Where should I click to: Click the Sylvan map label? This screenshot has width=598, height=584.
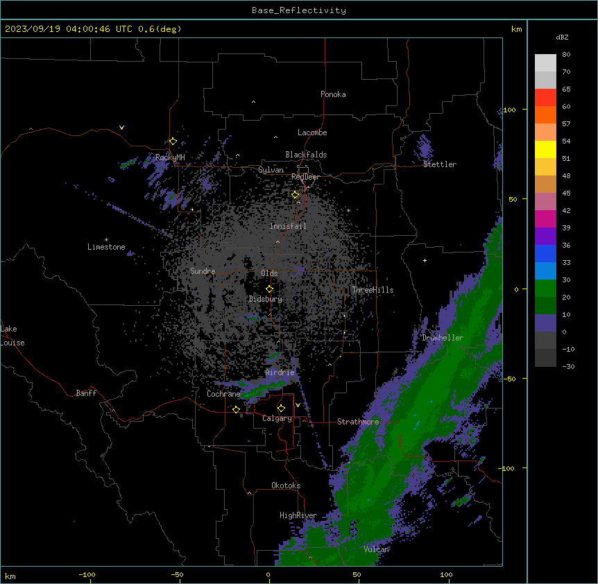click(x=271, y=170)
